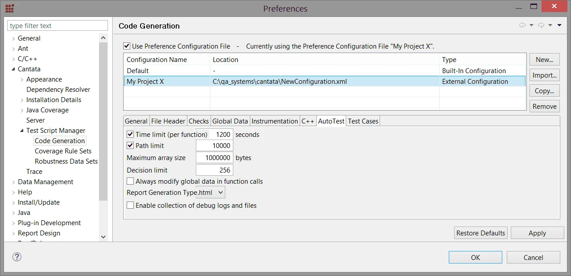Select Report Design tree item
The width and height of the screenshot is (571, 276).
39,233
